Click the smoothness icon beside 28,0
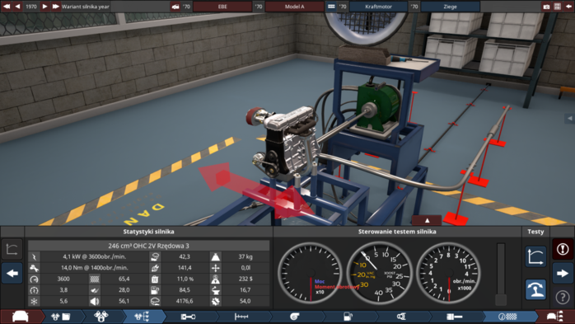575x324 pixels. tap(95, 290)
